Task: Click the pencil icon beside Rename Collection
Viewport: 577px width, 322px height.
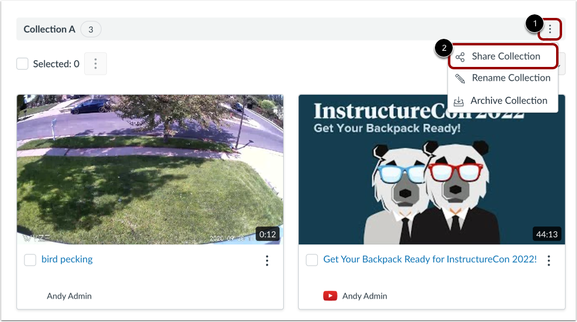Action: click(460, 78)
